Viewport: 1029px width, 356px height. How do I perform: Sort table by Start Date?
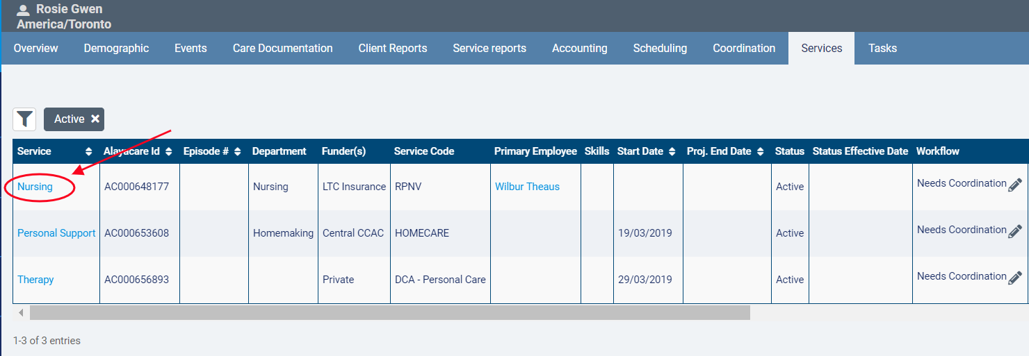672,151
